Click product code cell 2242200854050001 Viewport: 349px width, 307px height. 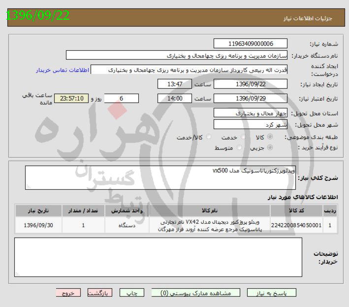pos(296,225)
